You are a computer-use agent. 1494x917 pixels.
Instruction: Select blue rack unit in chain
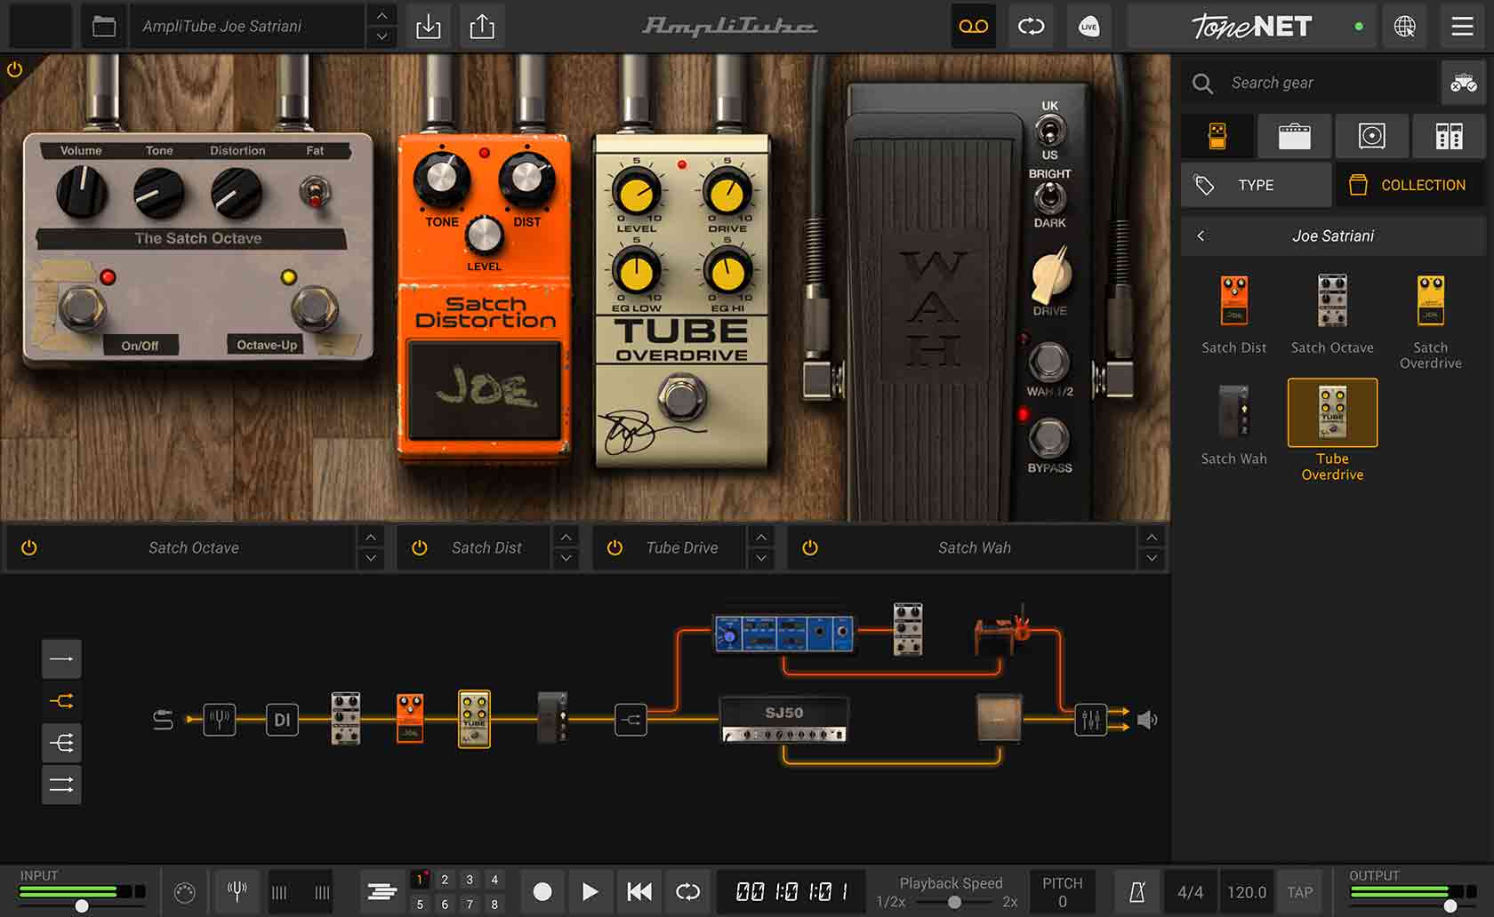click(x=784, y=634)
